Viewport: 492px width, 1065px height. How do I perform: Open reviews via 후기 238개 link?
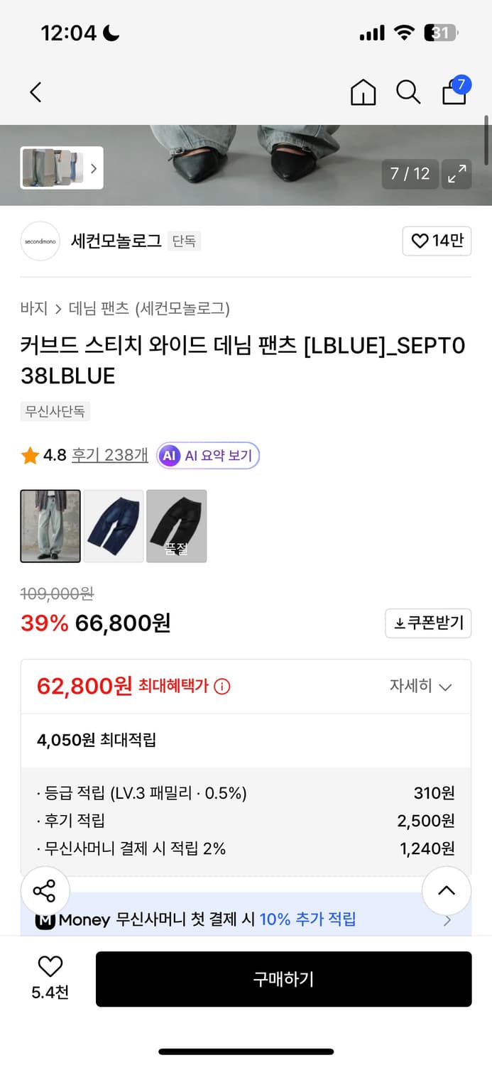[109, 455]
